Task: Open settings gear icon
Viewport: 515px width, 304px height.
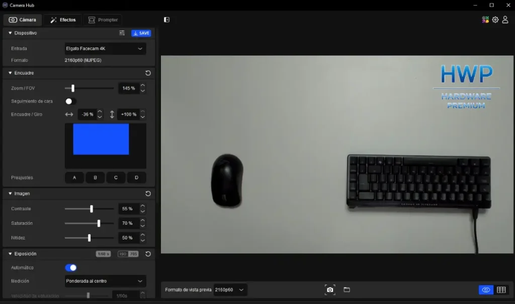Action: 495,20
